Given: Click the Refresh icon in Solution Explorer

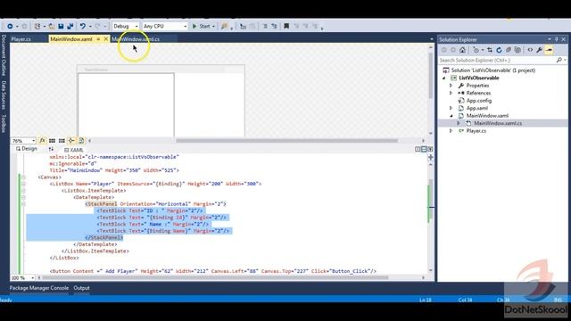Looking at the screenshot, I should [x=499, y=50].
